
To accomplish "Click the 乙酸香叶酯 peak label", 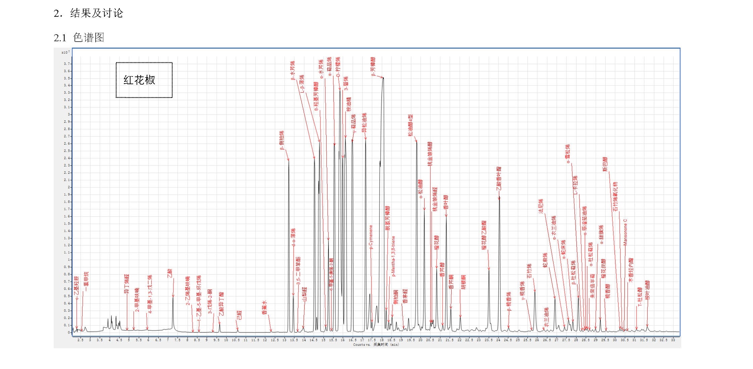I will click(x=499, y=178).
